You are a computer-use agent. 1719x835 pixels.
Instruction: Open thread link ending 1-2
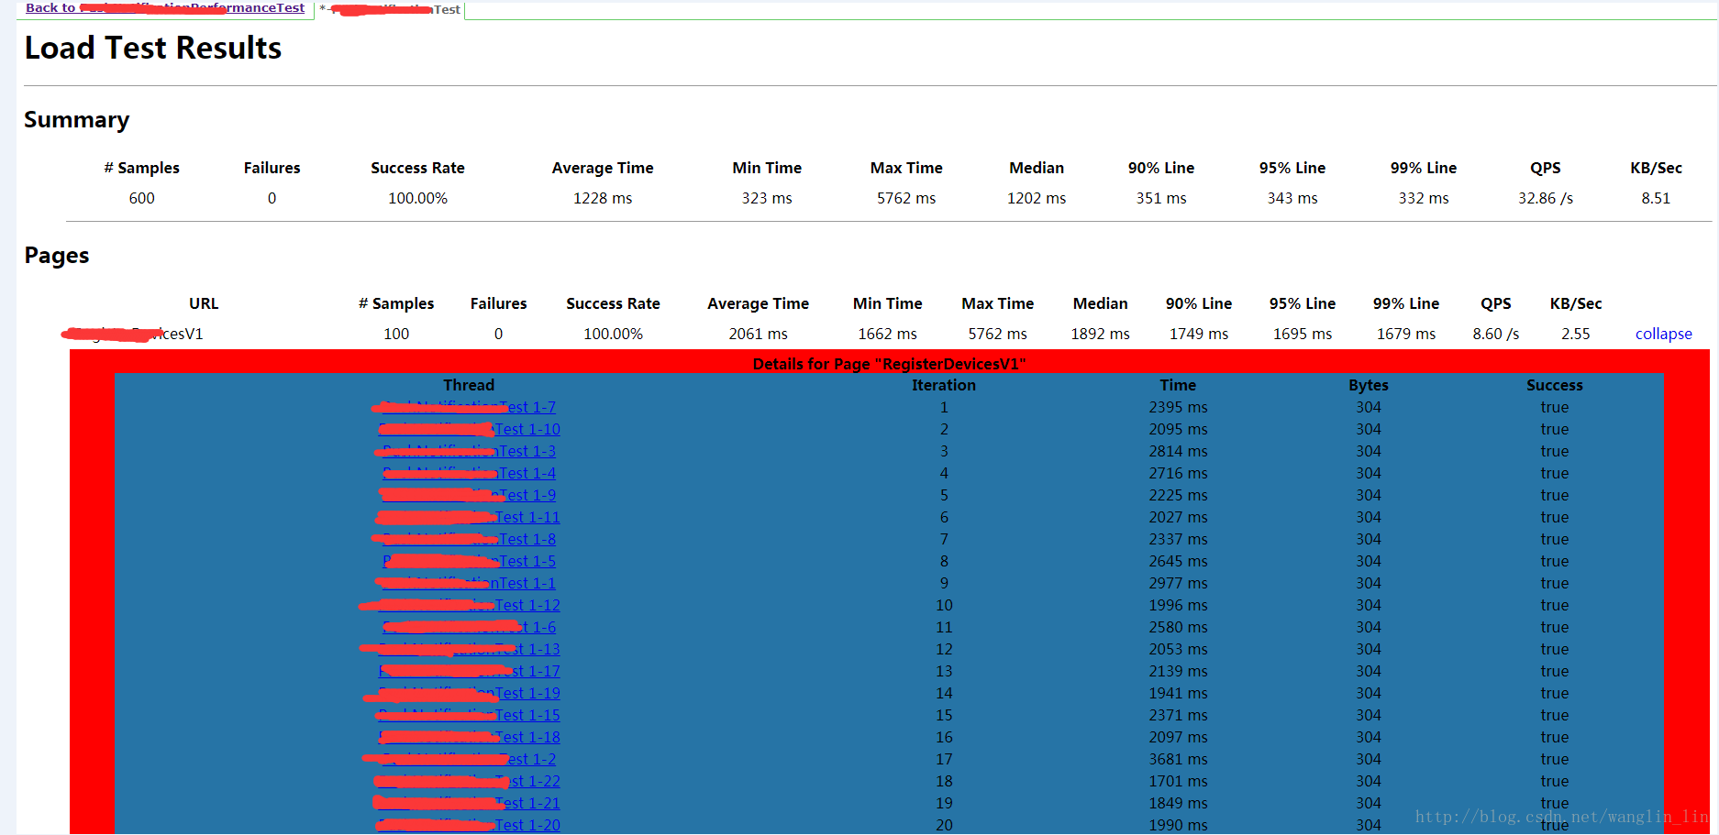469,759
